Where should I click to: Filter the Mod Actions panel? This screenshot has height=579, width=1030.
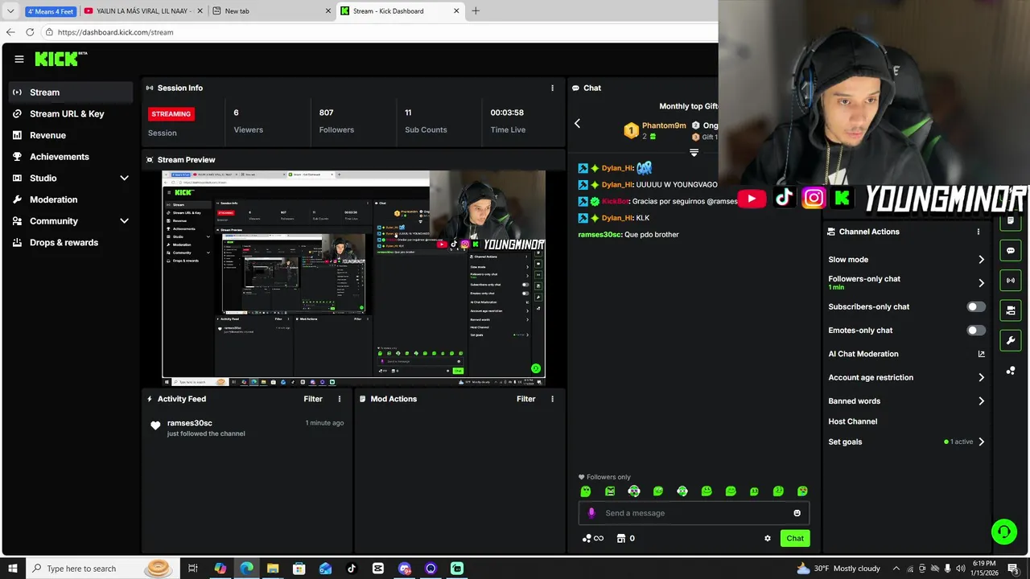point(526,399)
